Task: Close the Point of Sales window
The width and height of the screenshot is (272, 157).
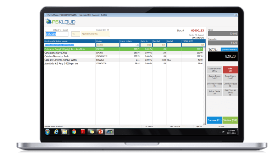Action: [236, 15]
